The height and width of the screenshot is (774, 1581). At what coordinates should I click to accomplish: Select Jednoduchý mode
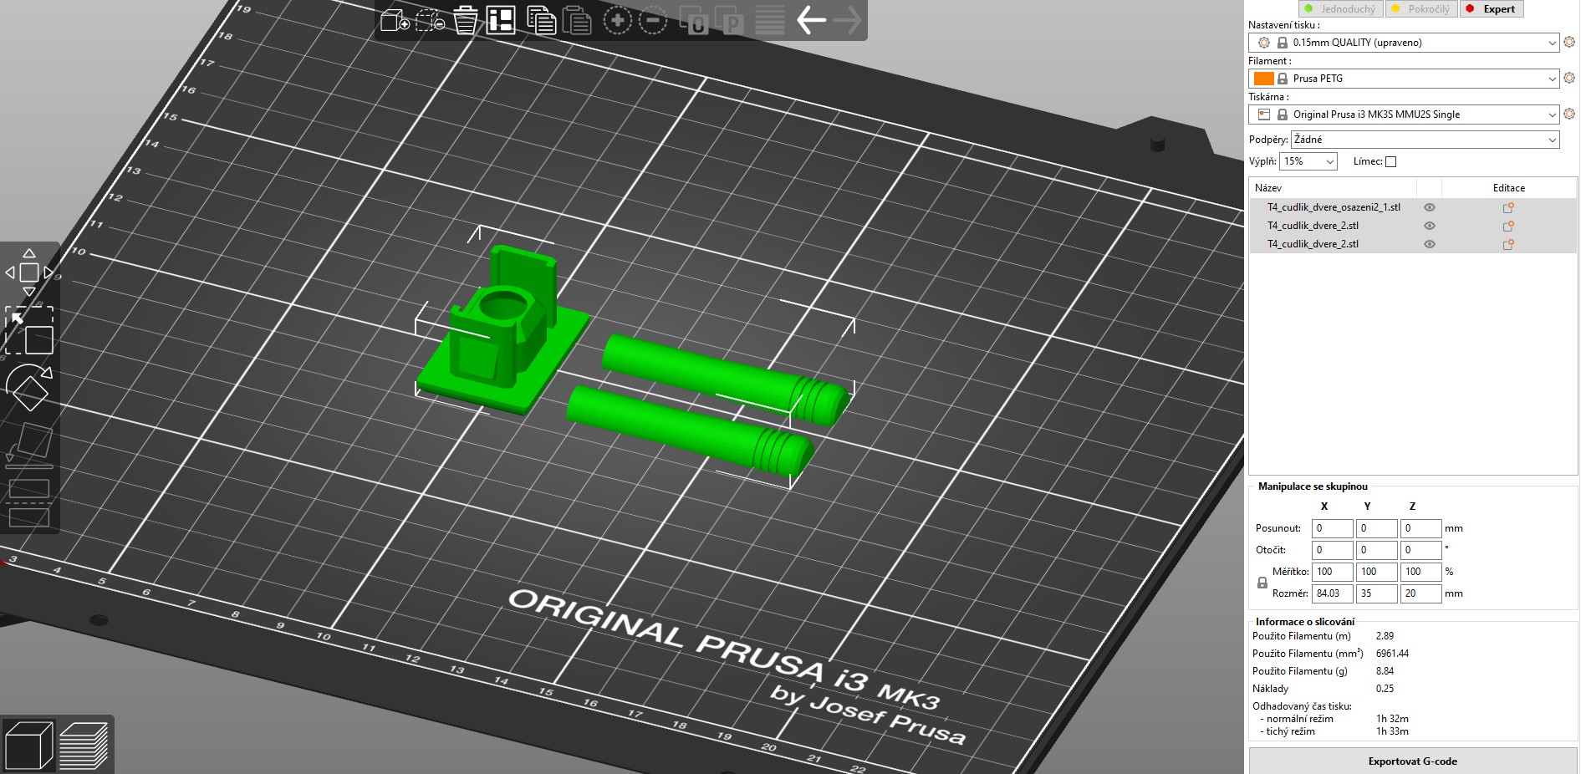1340,9
